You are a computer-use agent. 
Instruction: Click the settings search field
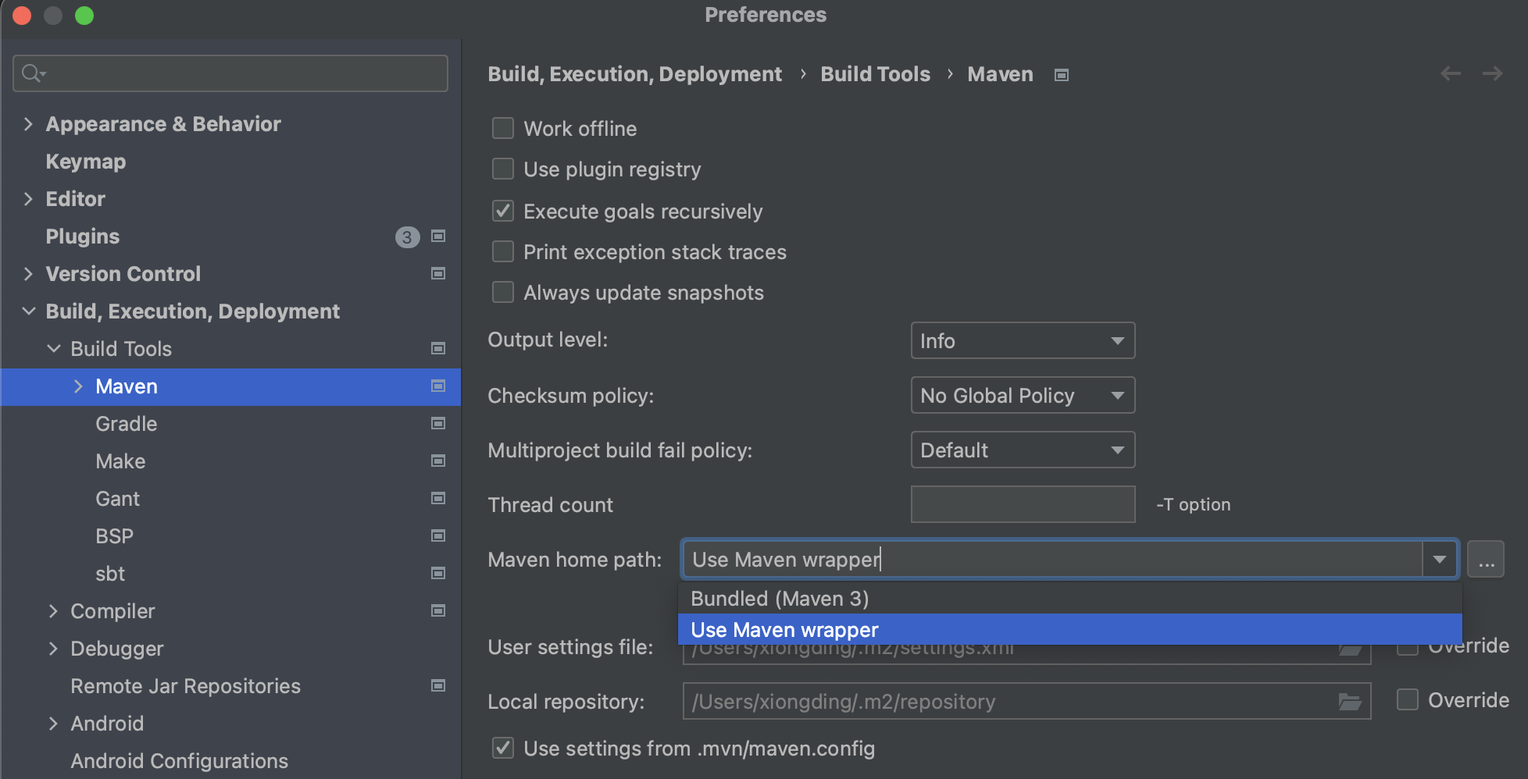pos(230,73)
